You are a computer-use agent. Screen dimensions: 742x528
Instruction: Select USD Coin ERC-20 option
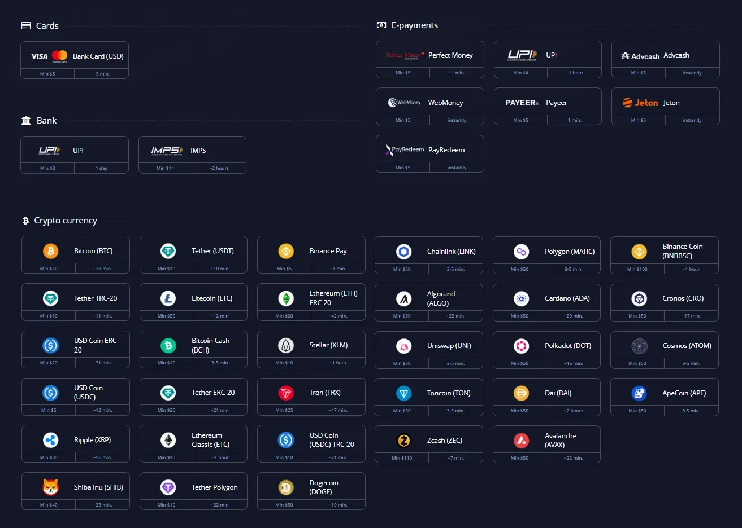76,349
